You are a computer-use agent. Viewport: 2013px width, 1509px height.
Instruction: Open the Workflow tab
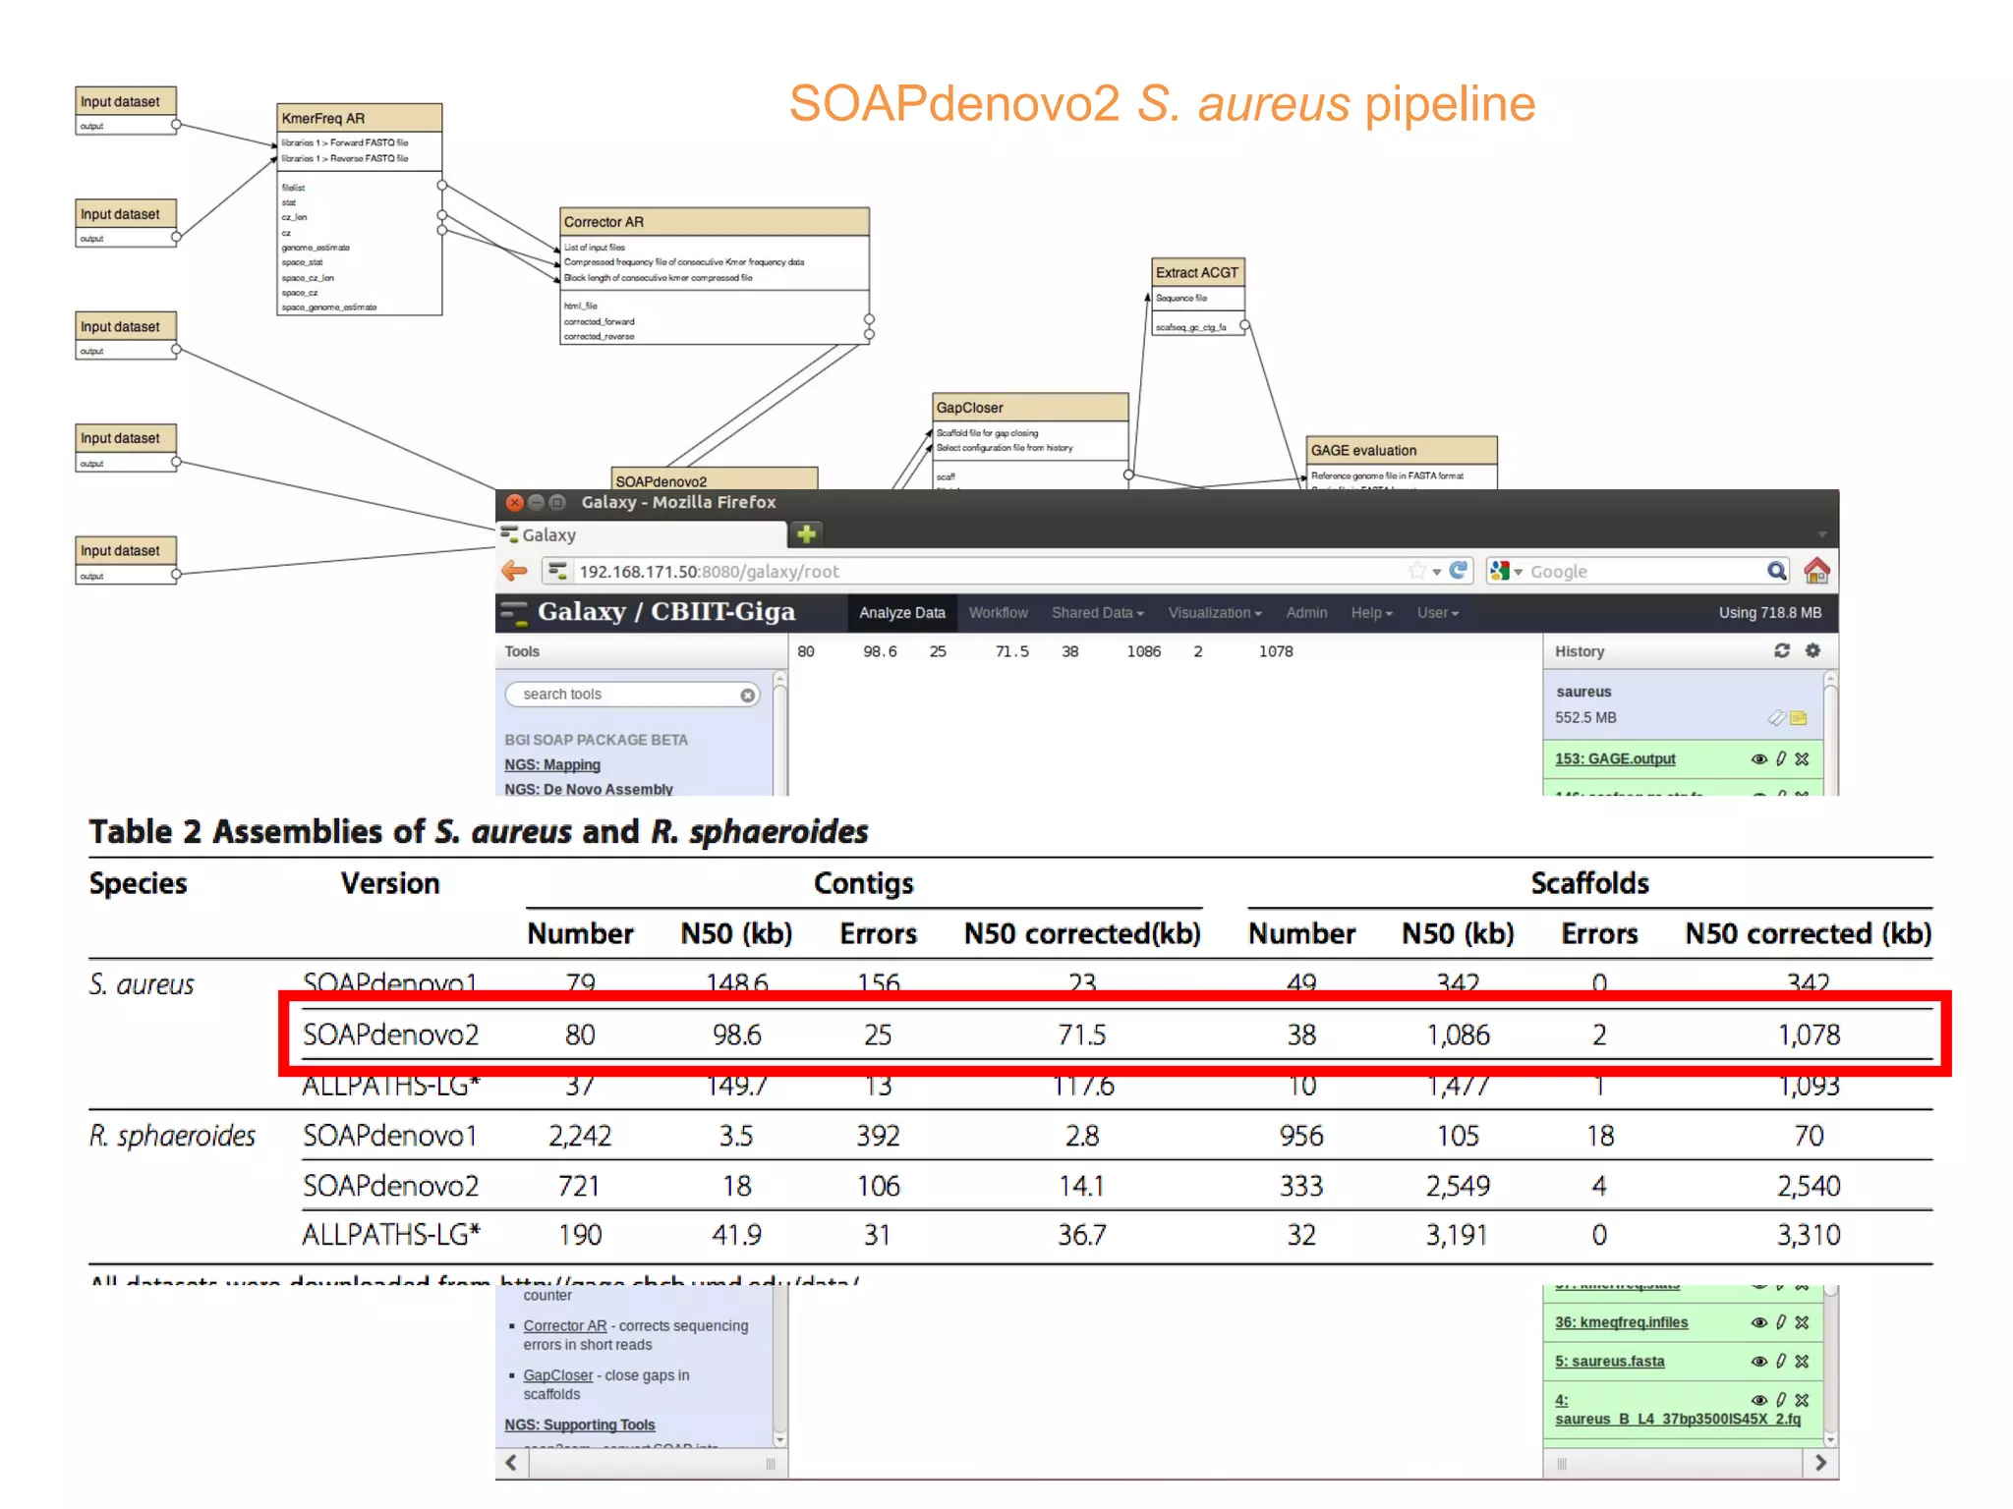(x=999, y=612)
